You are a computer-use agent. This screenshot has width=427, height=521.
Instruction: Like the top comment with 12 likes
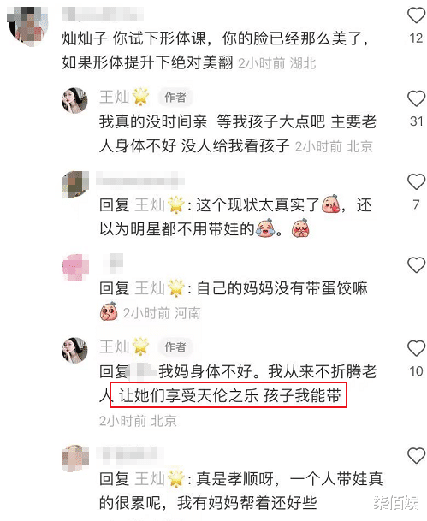coord(416,15)
